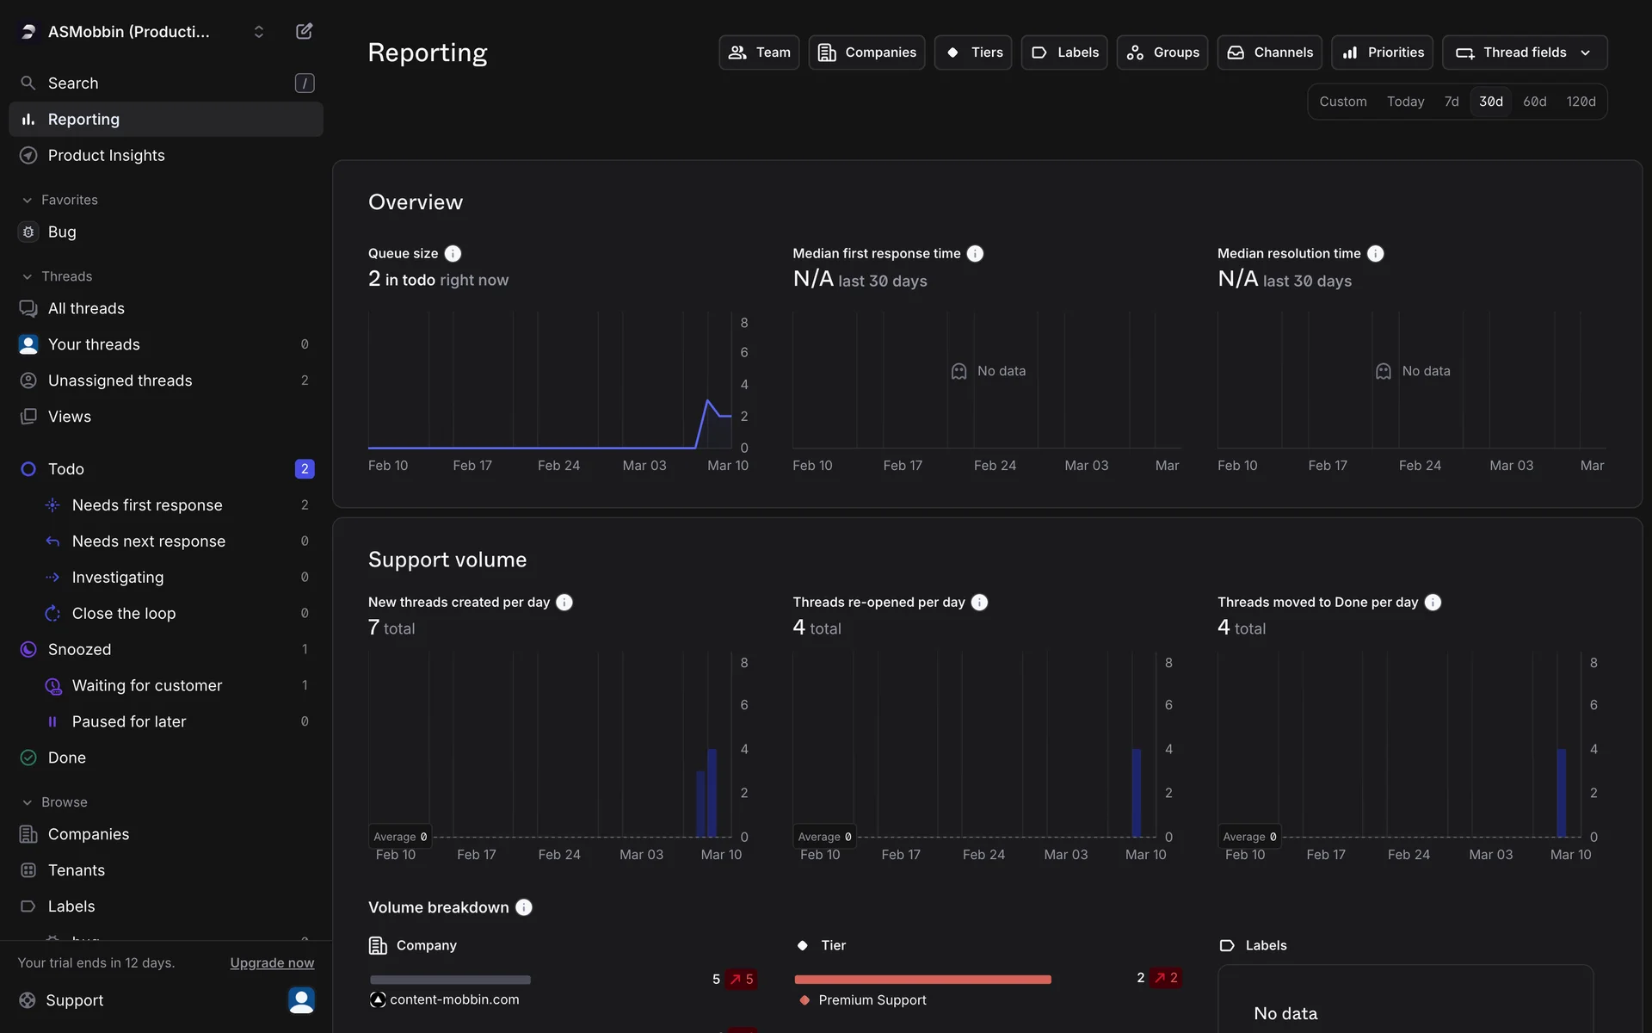This screenshot has width=1652, height=1033.
Task: Click Threads re-opened per day info icon
Action: (x=979, y=602)
